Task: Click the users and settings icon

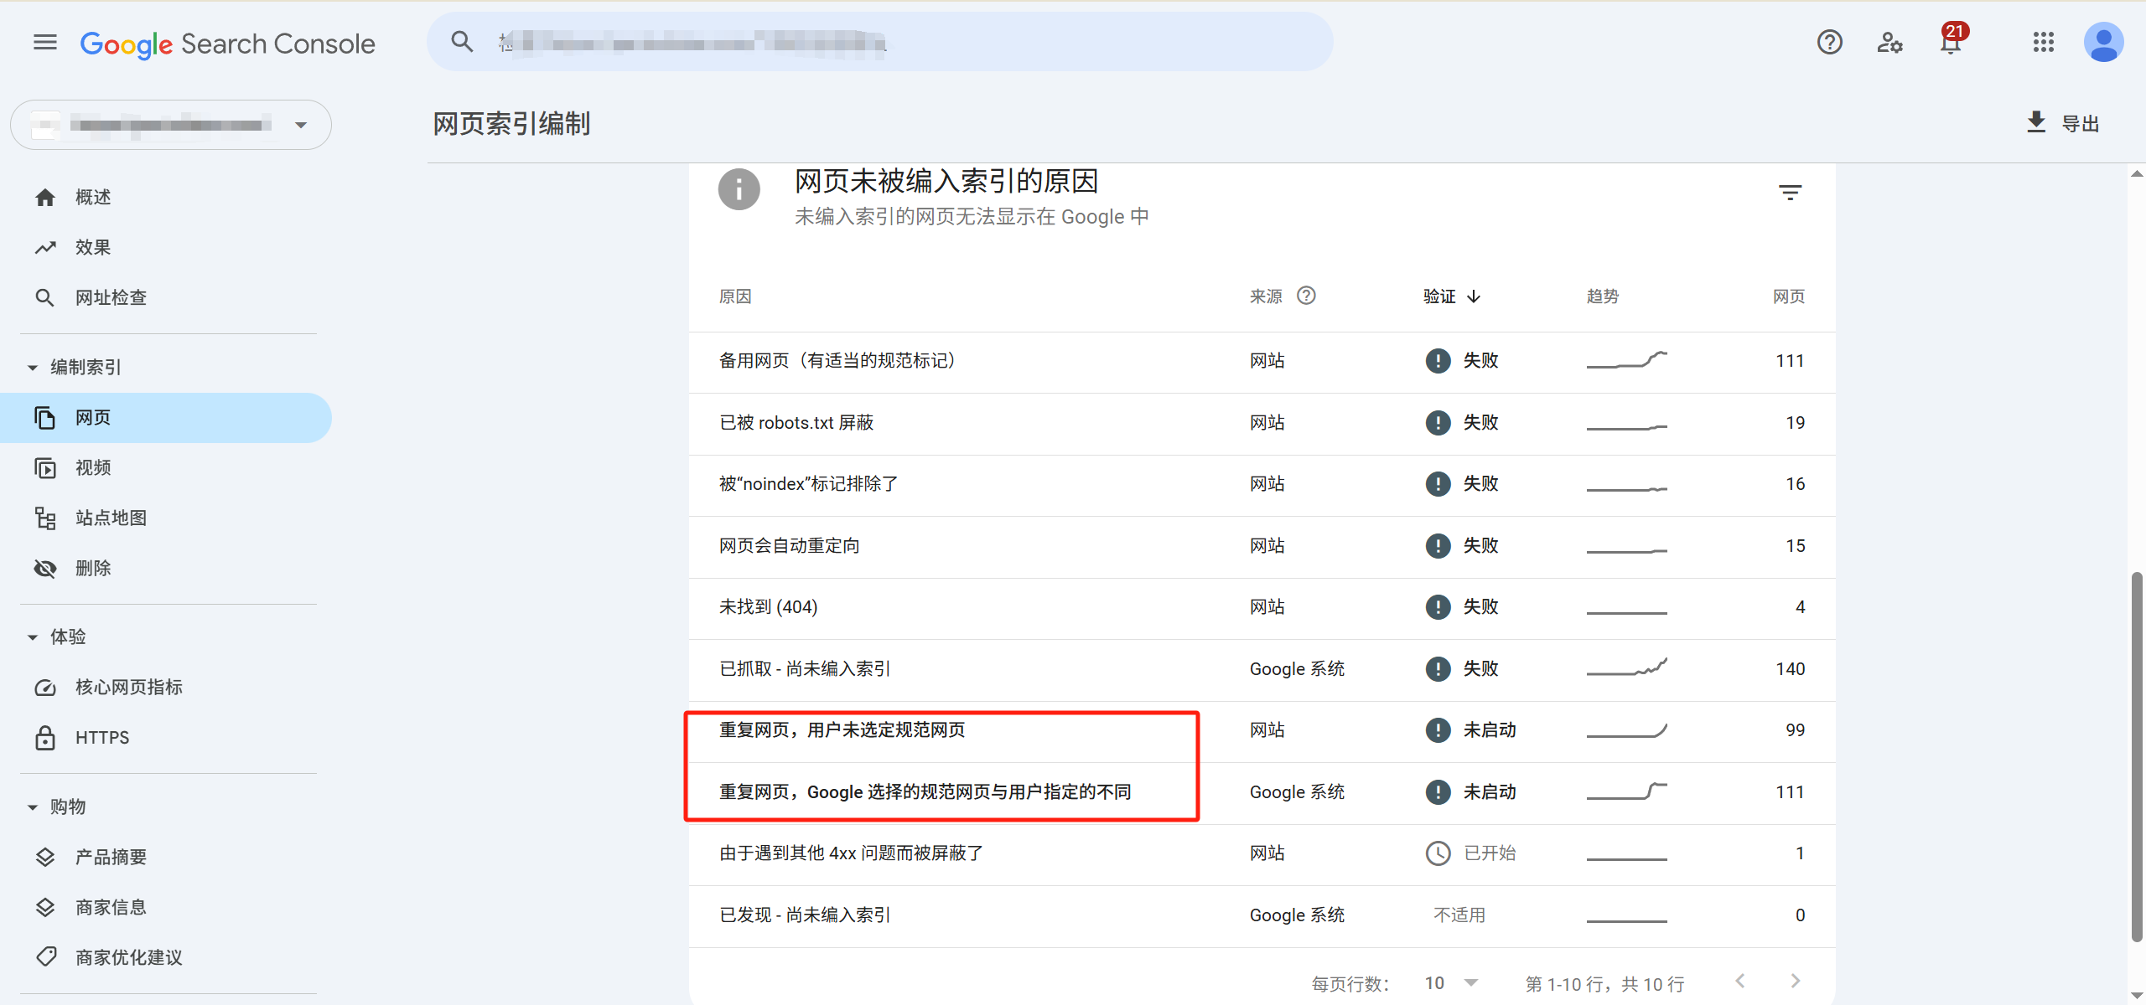Action: [1889, 42]
